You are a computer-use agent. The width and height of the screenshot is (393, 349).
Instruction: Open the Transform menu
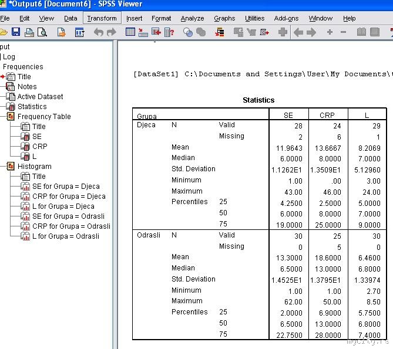coord(102,18)
